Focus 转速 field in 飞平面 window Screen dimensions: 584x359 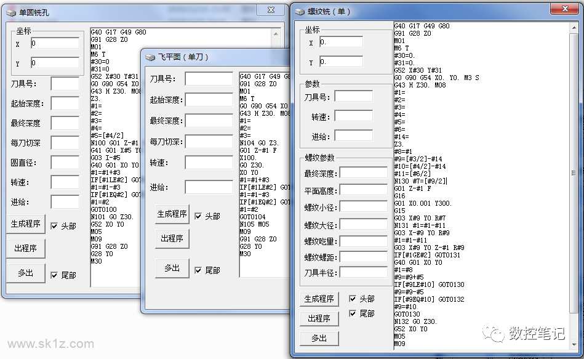tap(209, 163)
